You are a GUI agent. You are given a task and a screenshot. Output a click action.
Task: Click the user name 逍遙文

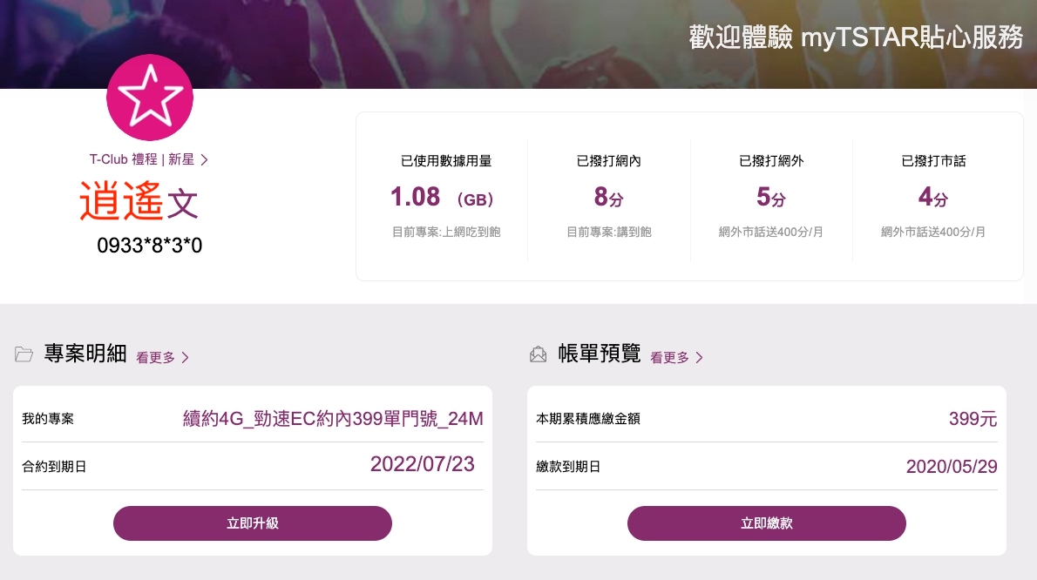click(x=139, y=203)
